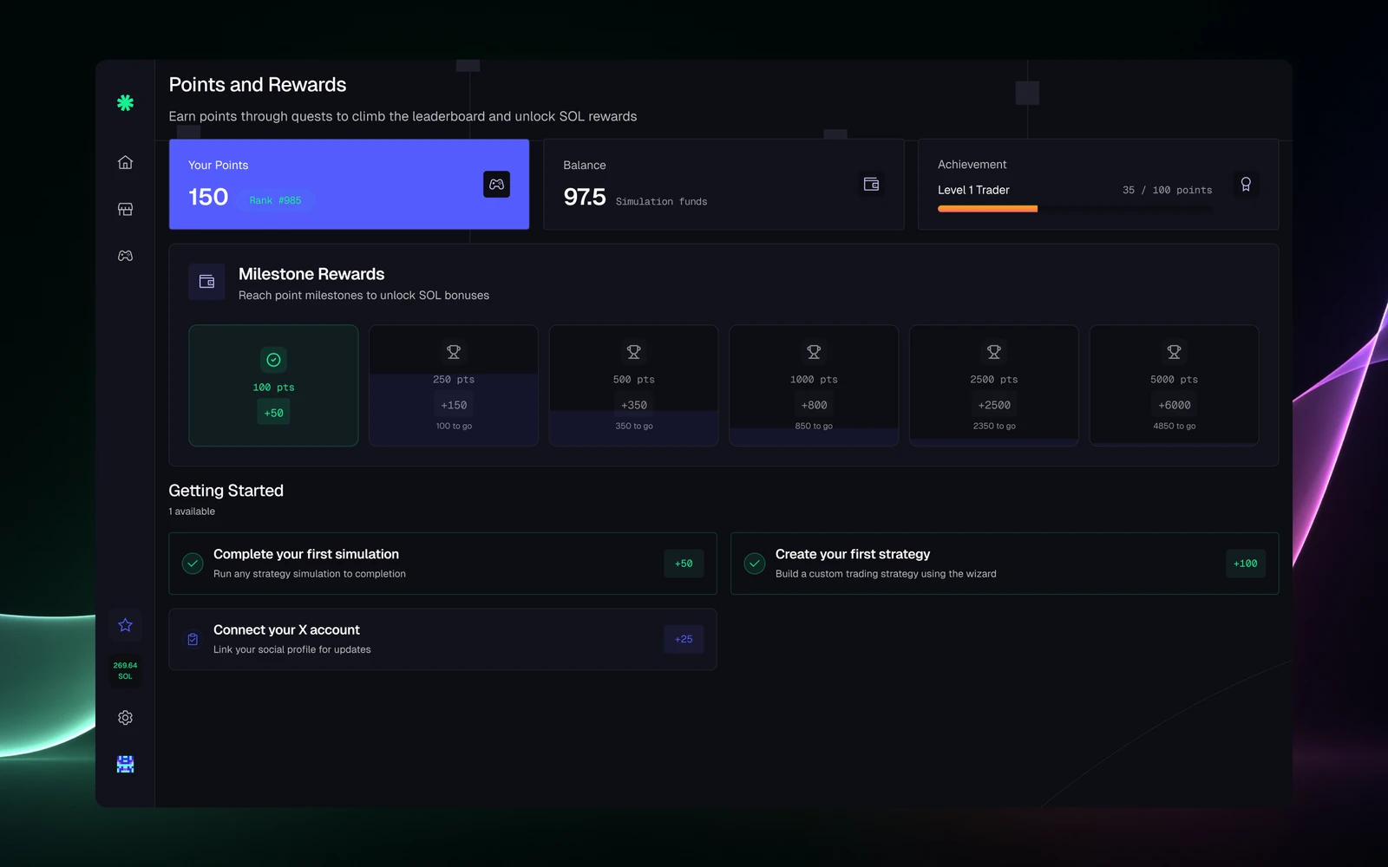Viewport: 1388px width, 867px height.
Task: Click the achievement badge icon
Action: coord(1246,184)
